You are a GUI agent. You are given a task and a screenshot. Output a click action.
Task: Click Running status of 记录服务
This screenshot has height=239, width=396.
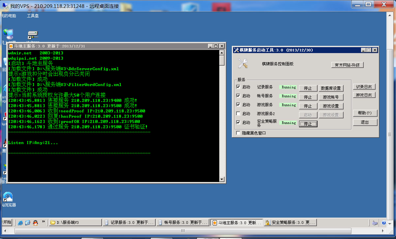pyautogui.click(x=288, y=87)
